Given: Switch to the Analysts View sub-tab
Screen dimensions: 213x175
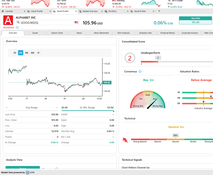Looking at the screenshot, I should (145, 33).
